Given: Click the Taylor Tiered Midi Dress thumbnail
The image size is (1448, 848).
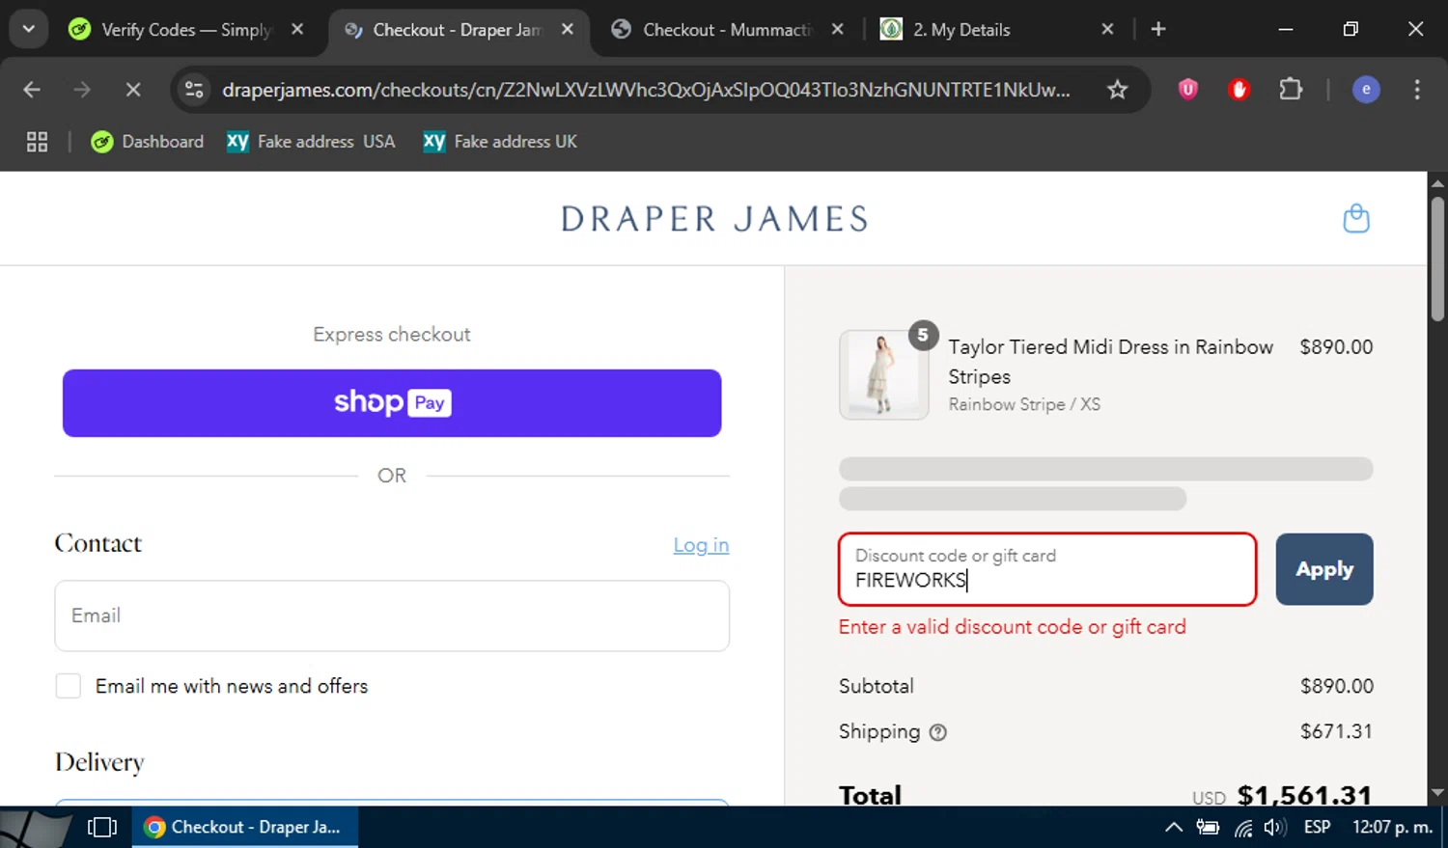Looking at the screenshot, I should 884,375.
